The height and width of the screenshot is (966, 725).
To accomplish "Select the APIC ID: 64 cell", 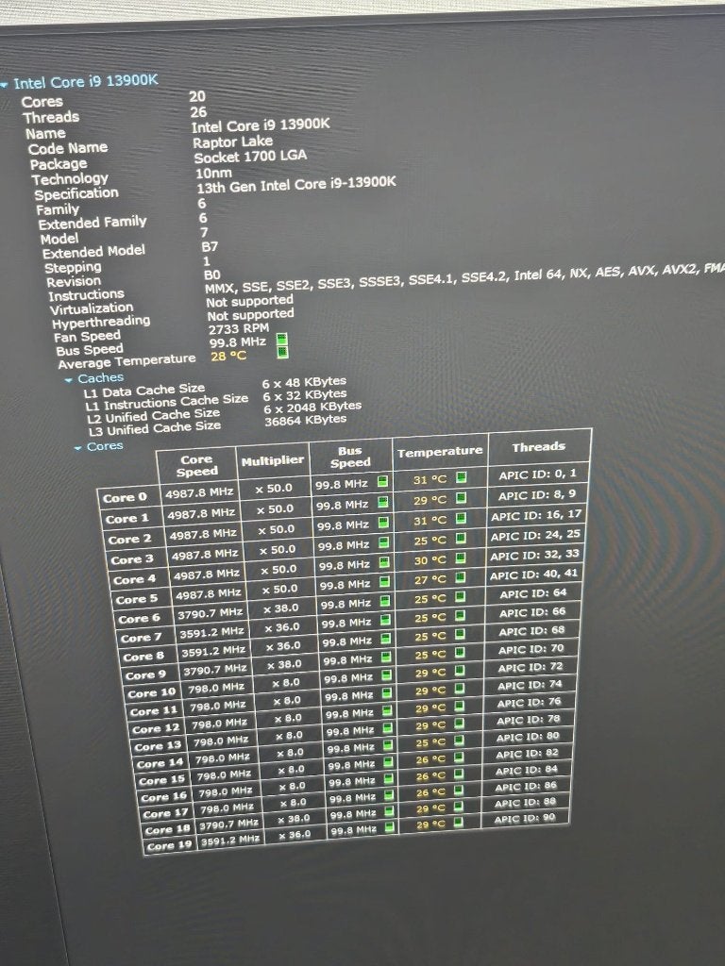I will tap(533, 594).
